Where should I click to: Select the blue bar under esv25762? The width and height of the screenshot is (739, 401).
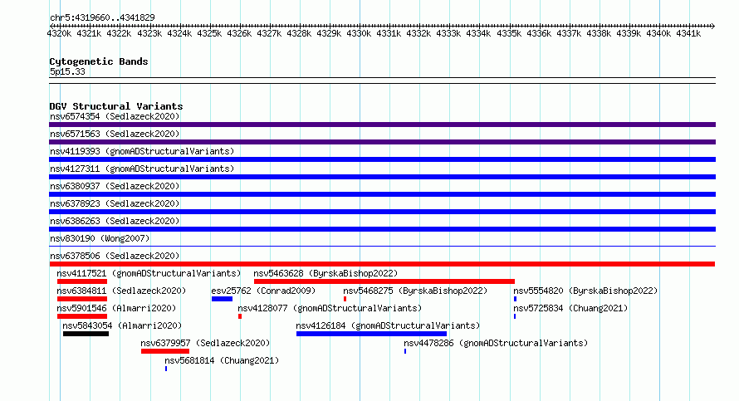pyautogui.click(x=222, y=299)
